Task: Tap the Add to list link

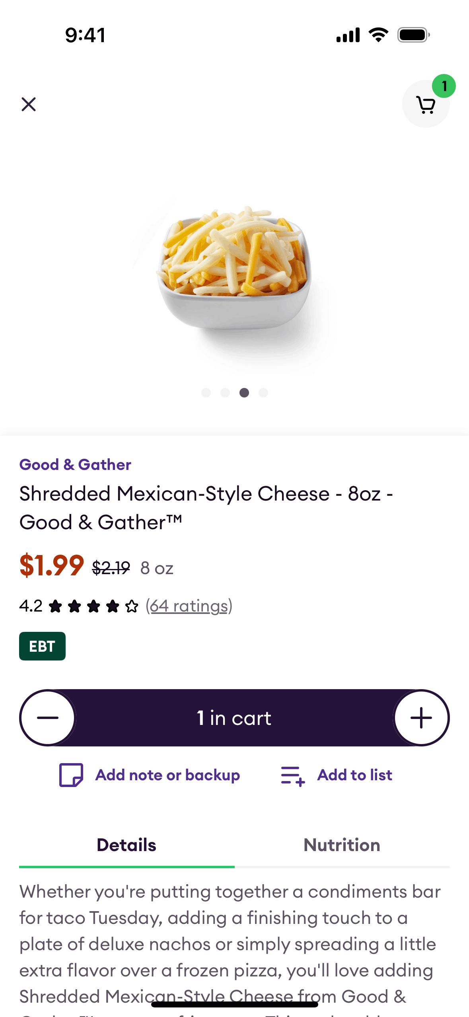Action: pyautogui.click(x=354, y=775)
